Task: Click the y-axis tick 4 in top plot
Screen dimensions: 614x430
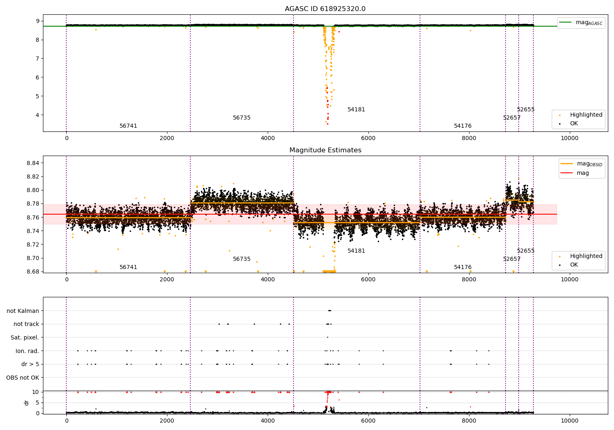Action: tap(37, 115)
